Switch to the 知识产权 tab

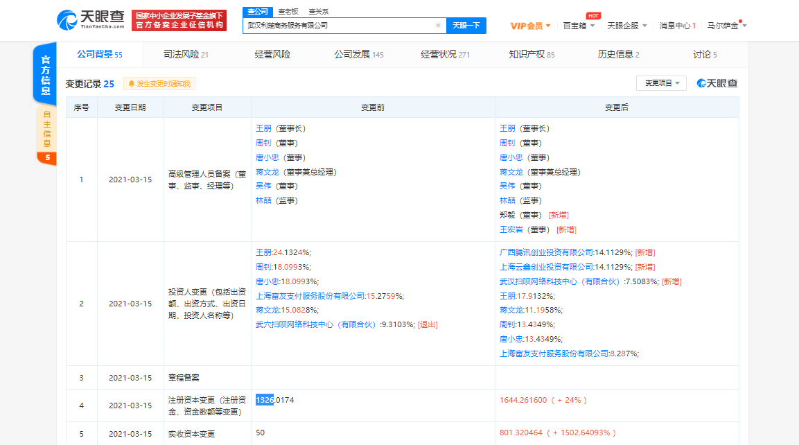[x=532, y=55]
